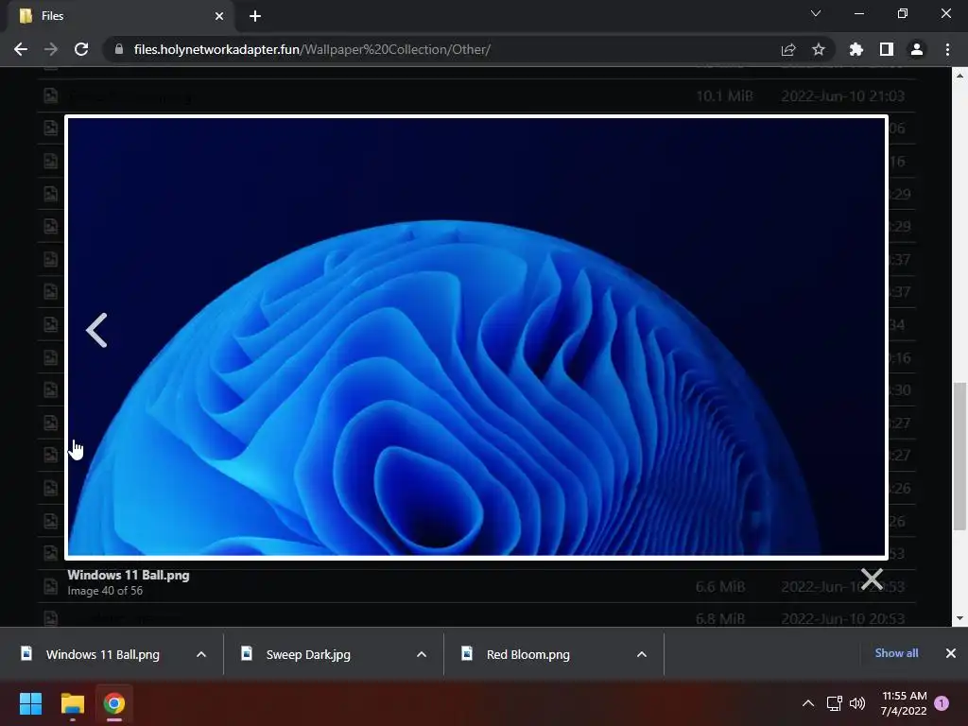Open the notification center badge
The height and width of the screenshot is (726, 968).
942,703
